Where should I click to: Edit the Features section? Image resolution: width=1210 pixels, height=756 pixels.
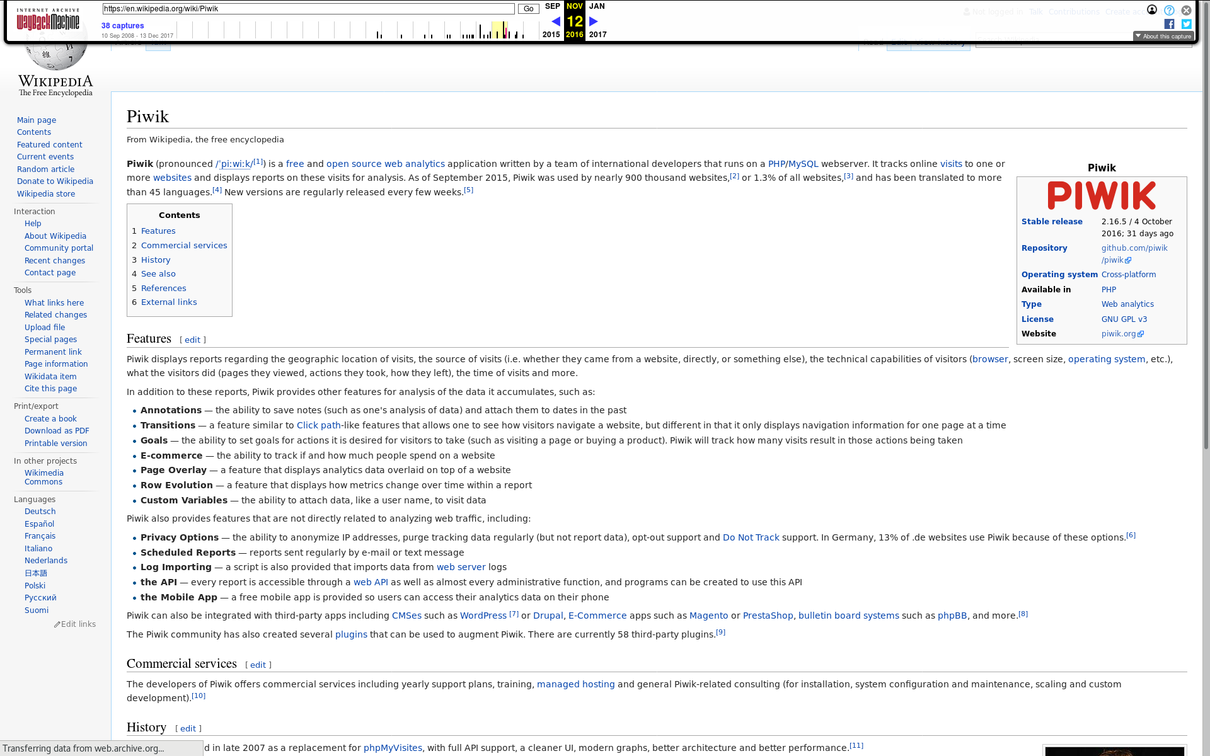(192, 340)
